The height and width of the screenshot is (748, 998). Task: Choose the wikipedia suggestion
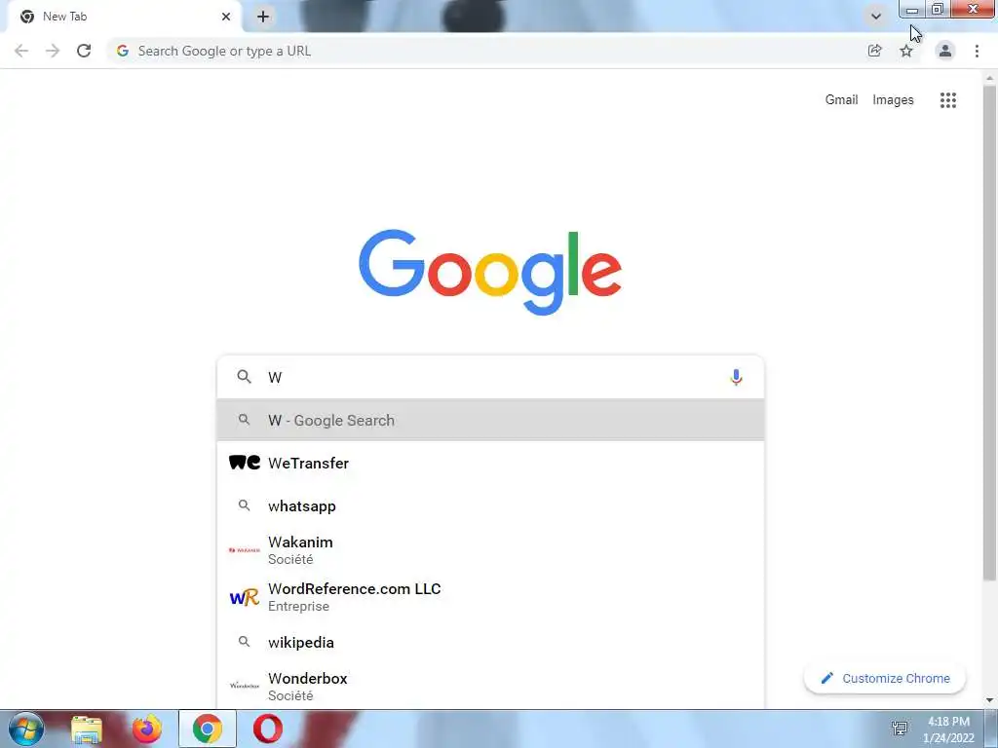[x=490, y=642]
